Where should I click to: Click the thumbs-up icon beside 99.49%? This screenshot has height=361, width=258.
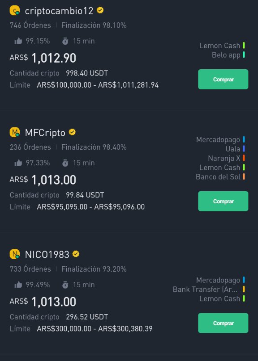pyautogui.click(x=18, y=285)
